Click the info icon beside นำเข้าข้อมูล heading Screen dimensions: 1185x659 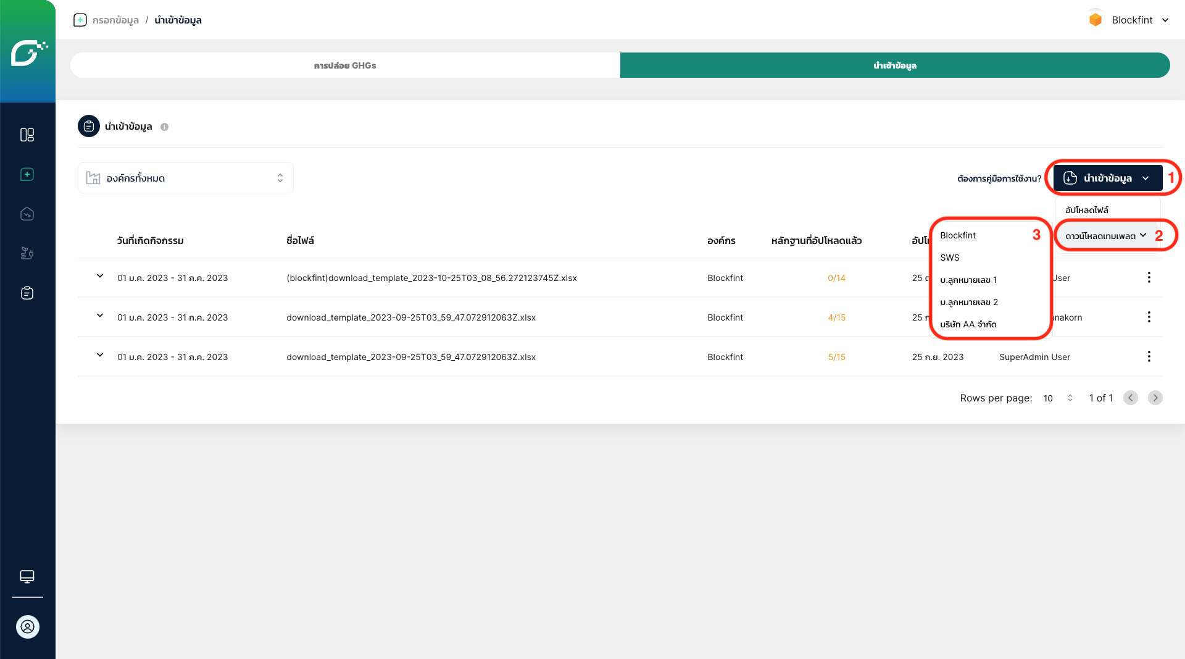(x=164, y=127)
